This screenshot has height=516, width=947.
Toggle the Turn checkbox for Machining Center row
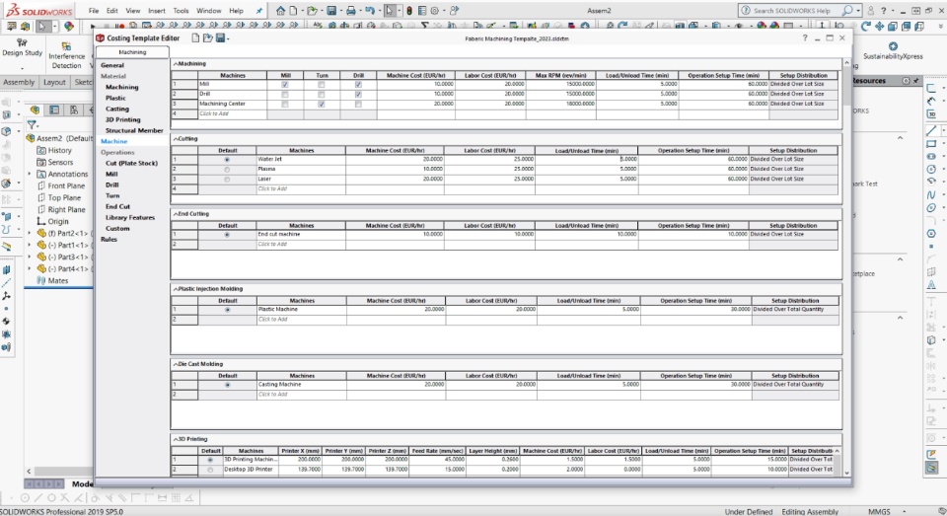(322, 104)
